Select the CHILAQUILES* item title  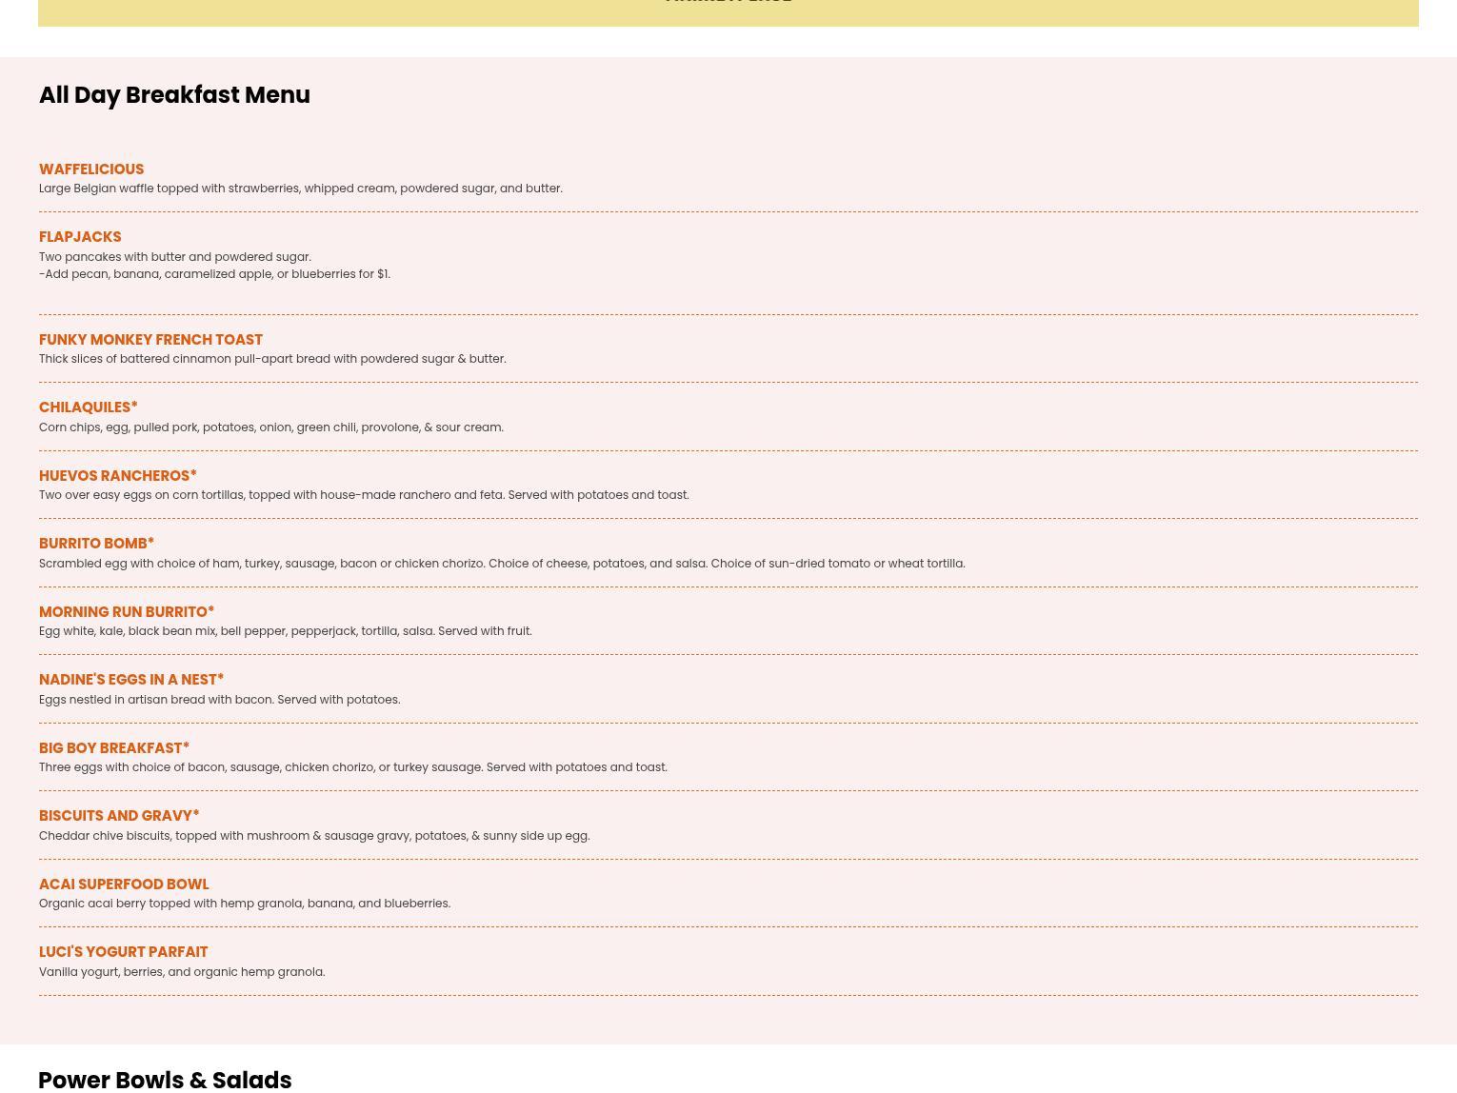coord(89,407)
